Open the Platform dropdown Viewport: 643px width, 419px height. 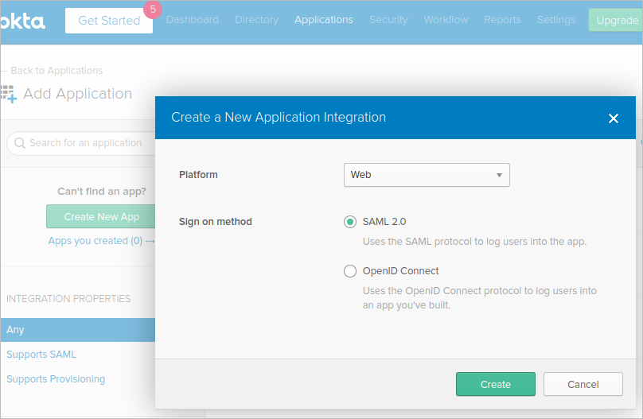coord(426,175)
